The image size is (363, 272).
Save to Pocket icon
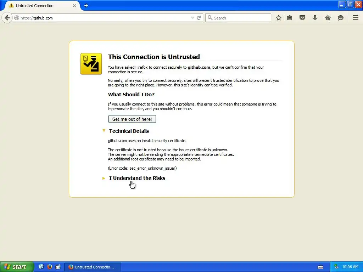pyautogui.click(x=302, y=18)
